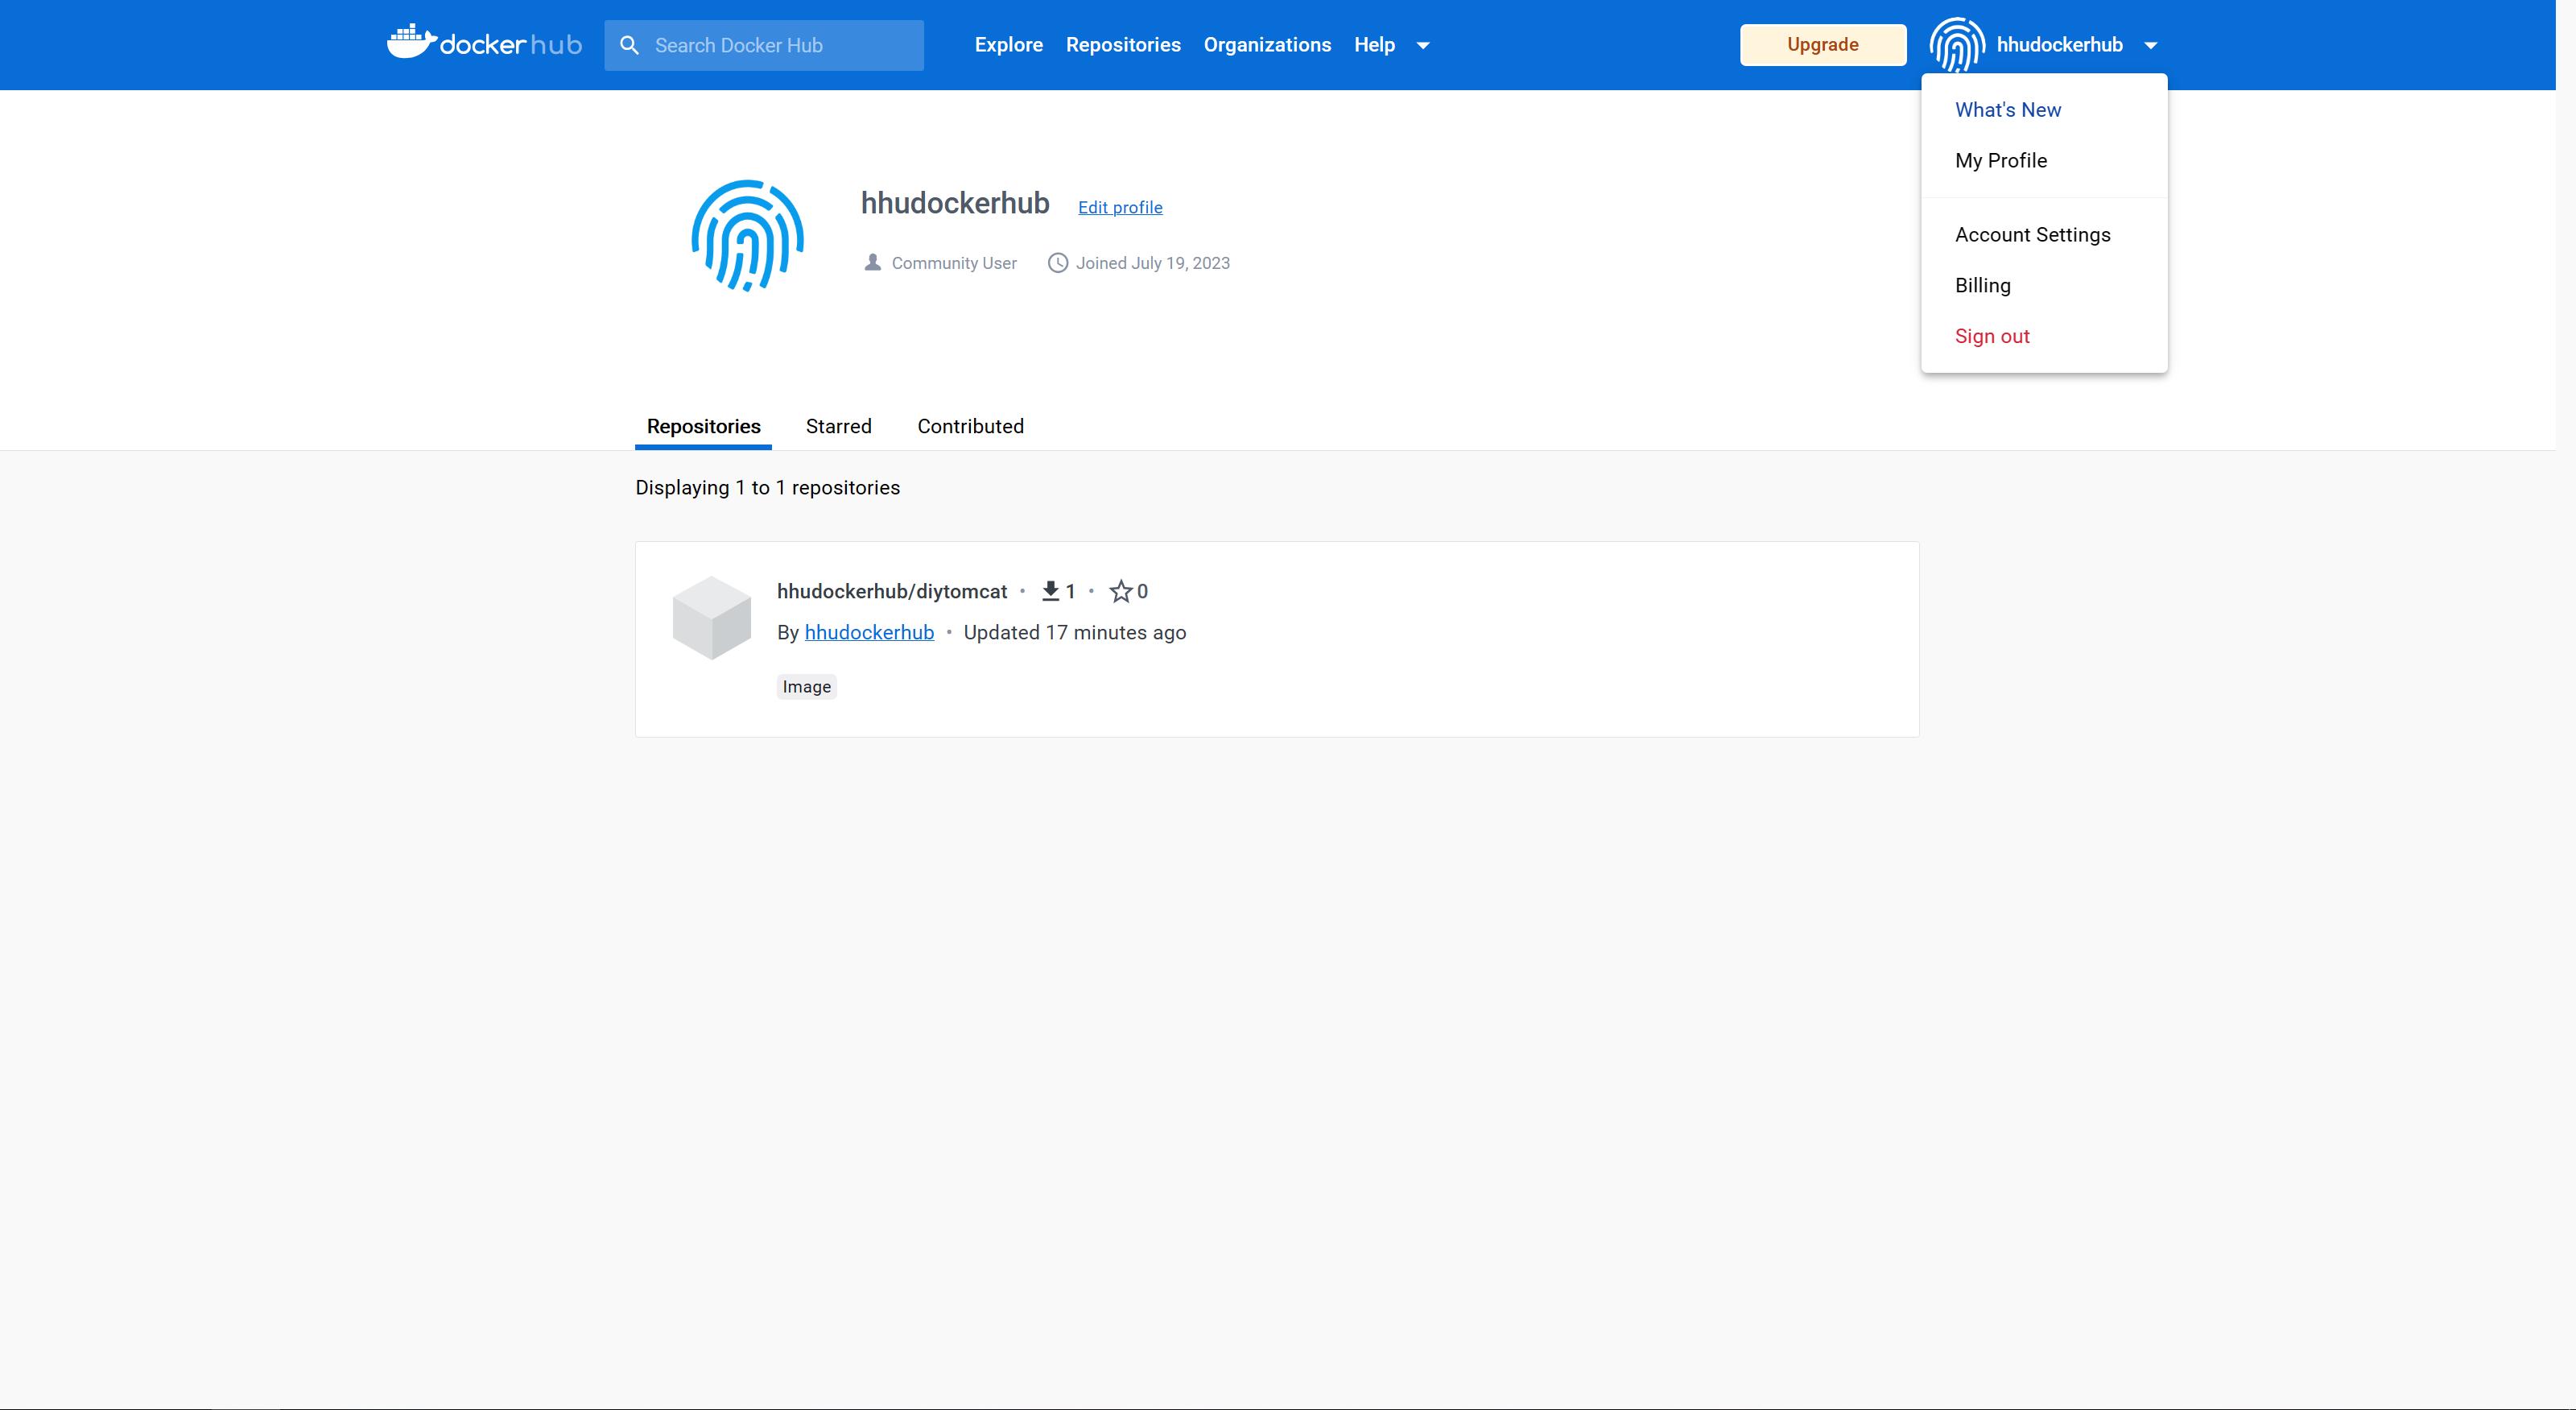Click 'Displaying 1 to 1 repositories' text
Image resolution: width=2576 pixels, height=1410 pixels.
coord(767,488)
